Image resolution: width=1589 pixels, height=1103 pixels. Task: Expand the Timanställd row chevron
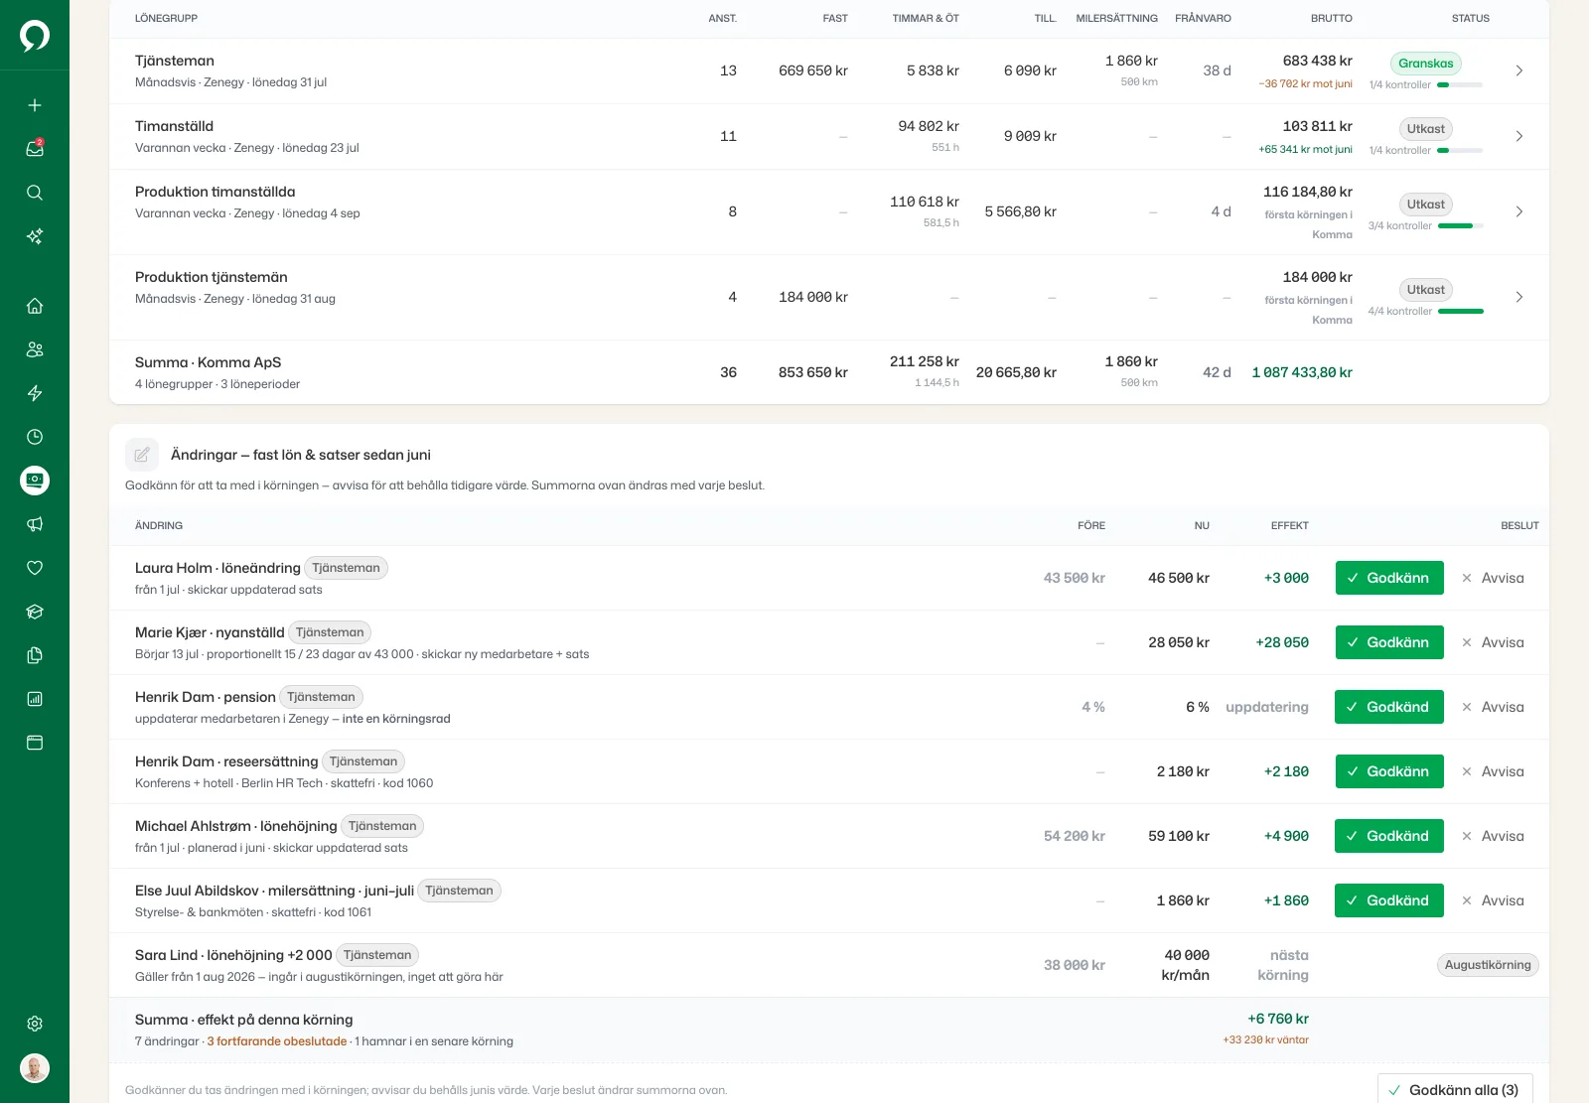[1518, 136]
